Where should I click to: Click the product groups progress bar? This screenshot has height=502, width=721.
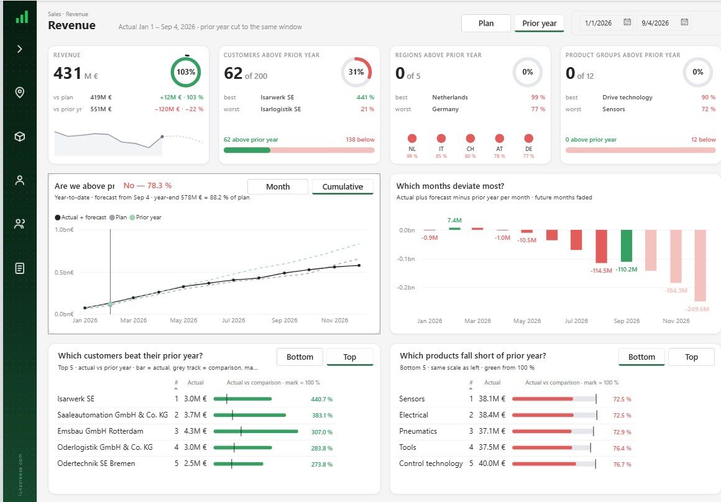point(641,150)
